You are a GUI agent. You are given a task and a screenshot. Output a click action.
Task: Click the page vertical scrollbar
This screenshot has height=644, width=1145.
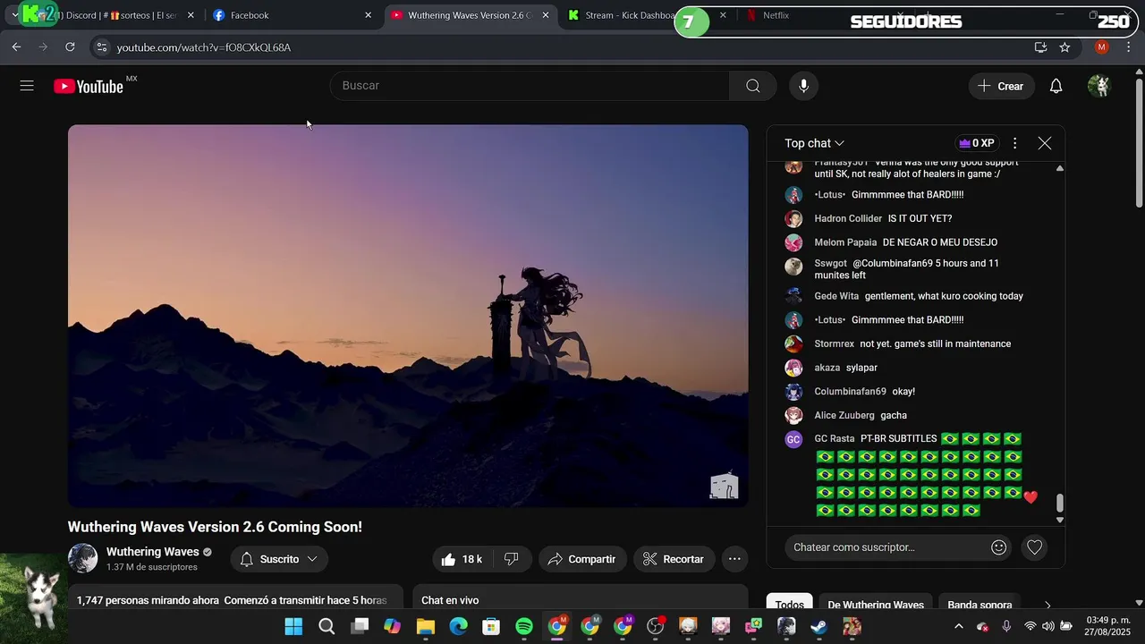pos(1139,143)
